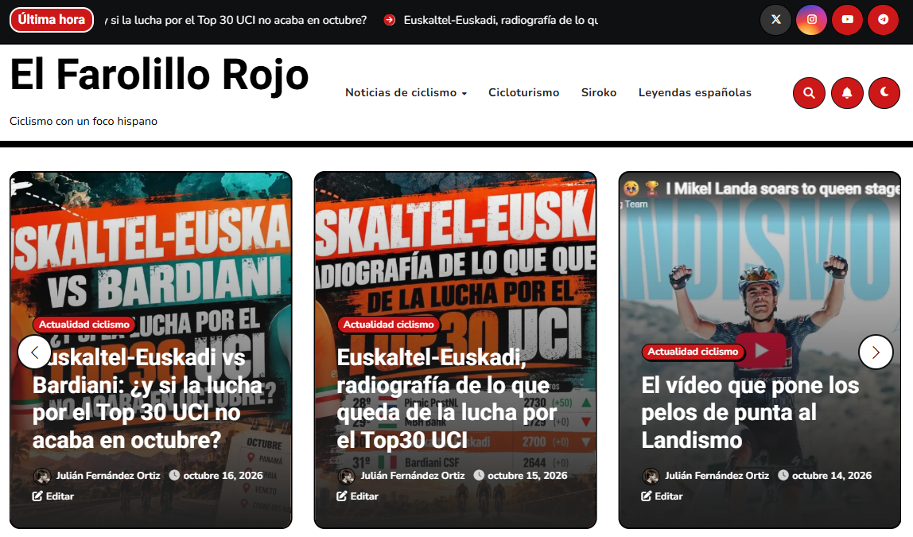
Task: Open the red search button
Action: (809, 92)
